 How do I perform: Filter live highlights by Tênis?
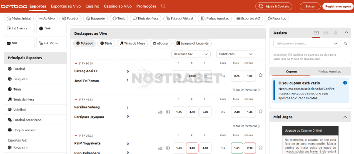click(106, 43)
